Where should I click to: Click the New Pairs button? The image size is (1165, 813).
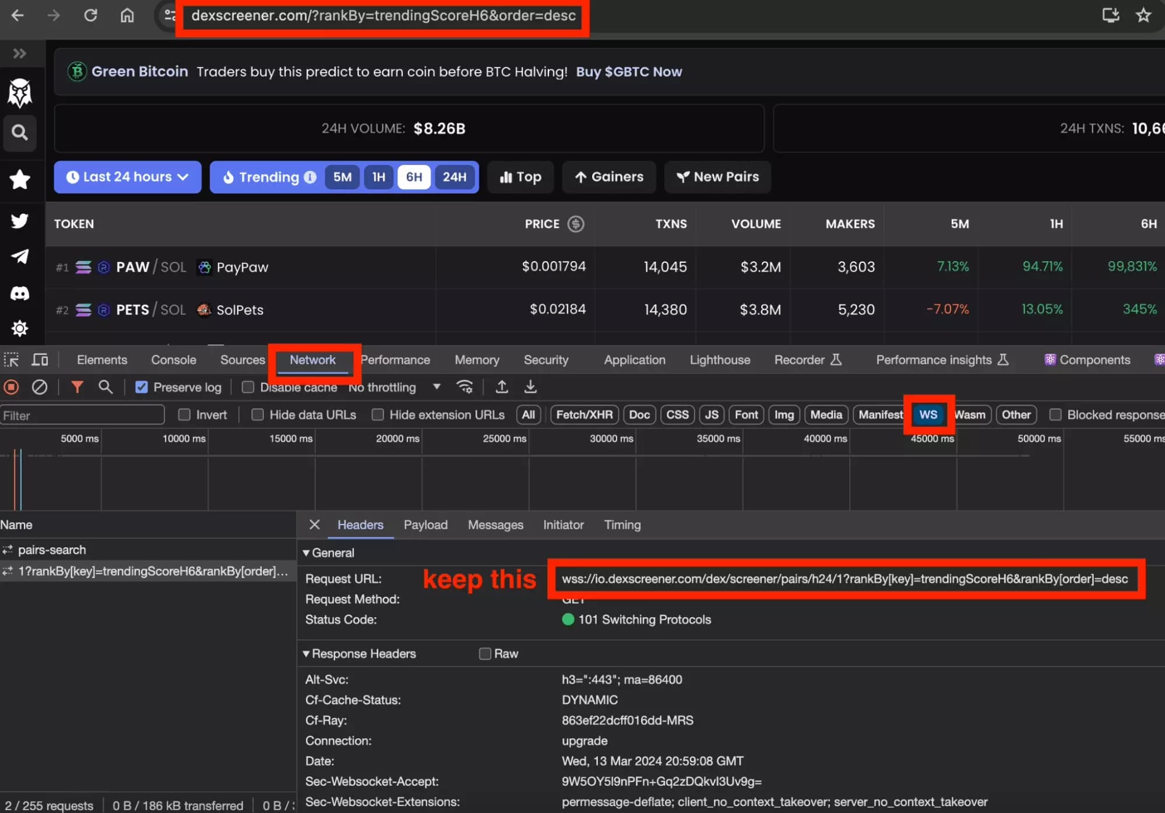tap(717, 177)
